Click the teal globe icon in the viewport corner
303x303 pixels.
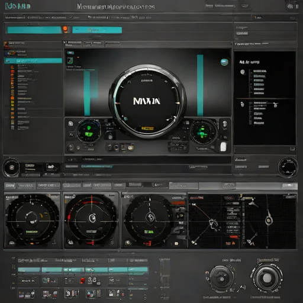tap(224, 62)
